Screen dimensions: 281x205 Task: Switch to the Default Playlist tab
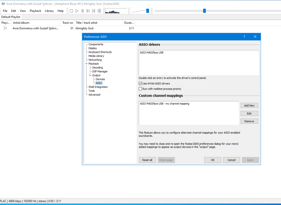(11, 17)
